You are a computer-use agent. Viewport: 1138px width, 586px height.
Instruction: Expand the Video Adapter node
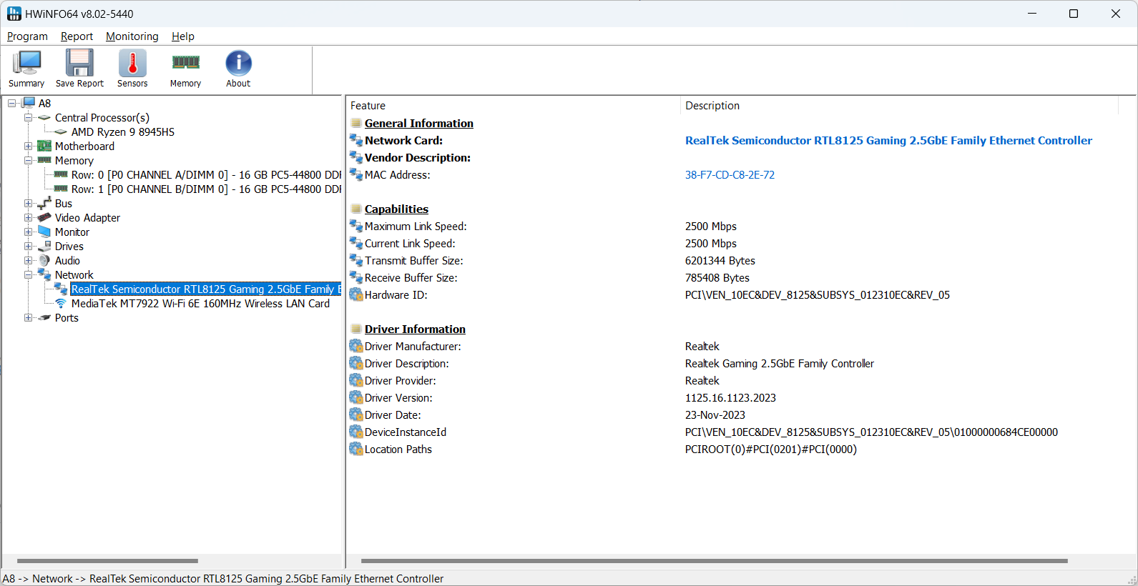[29, 218]
